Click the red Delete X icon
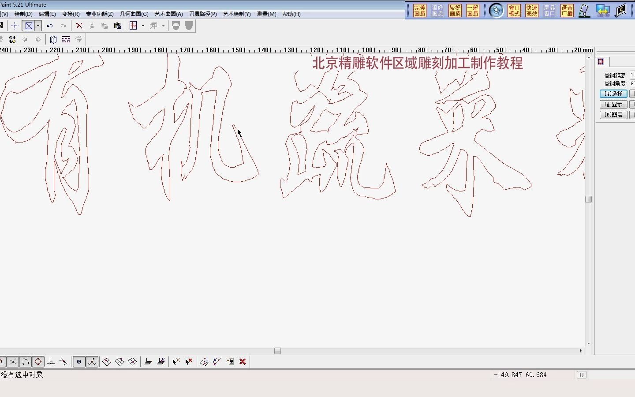This screenshot has height=397, width=635. (79, 26)
